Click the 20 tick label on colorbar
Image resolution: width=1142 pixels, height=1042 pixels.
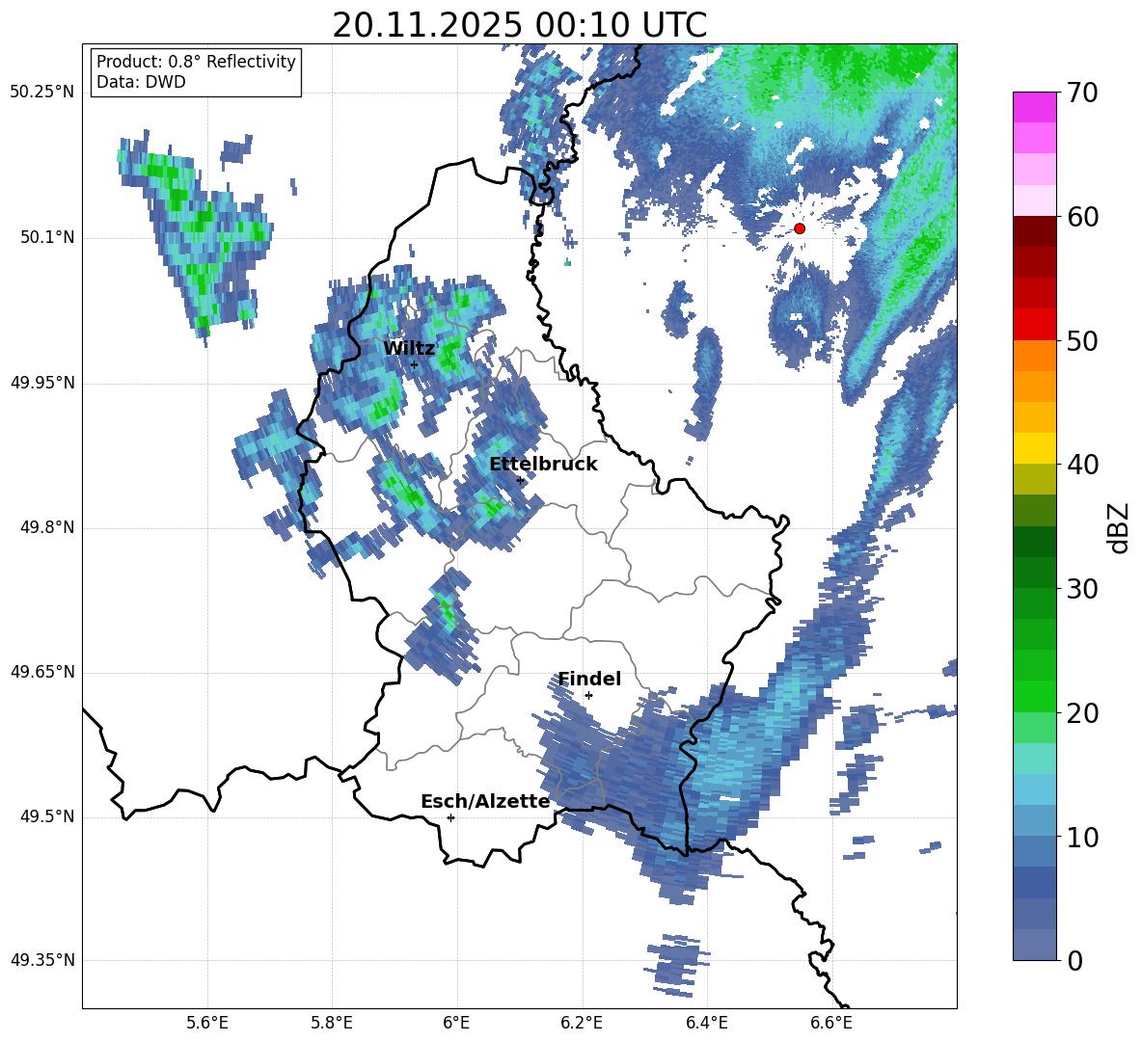pyautogui.click(x=1082, y=713)
